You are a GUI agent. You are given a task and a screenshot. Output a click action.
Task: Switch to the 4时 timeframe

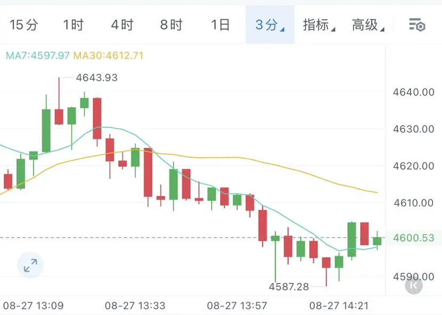(x=122, y=25)
